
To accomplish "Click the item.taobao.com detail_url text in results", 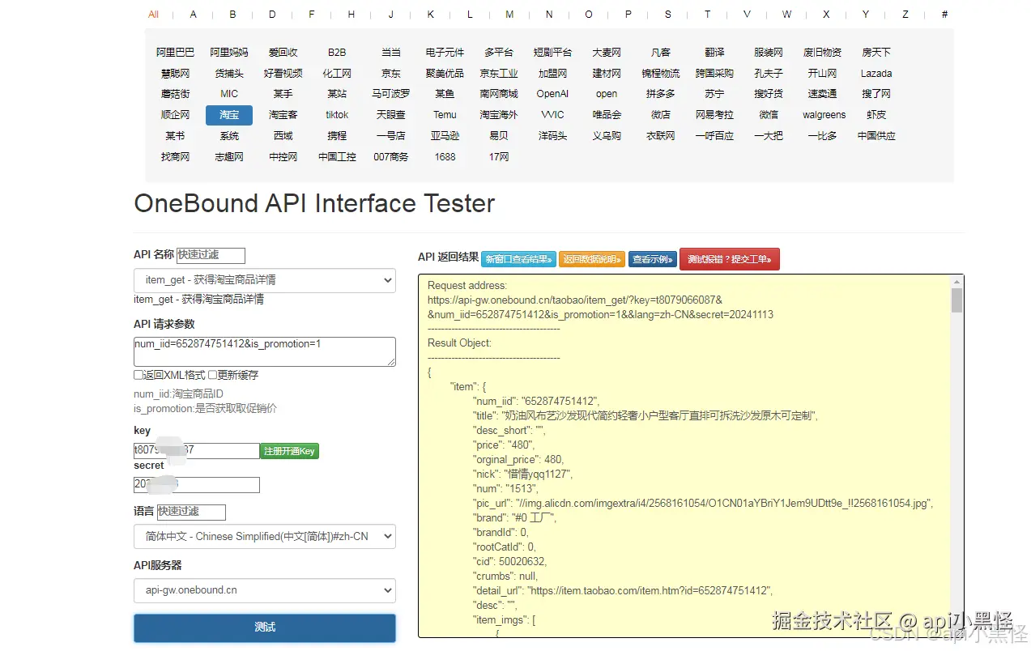I will (650, 590).
